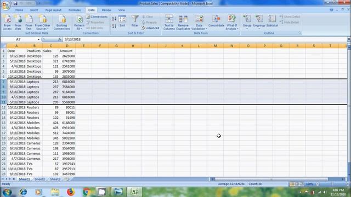Switch to the Review tab
The image size is (351, 197).
(x=106, y=10)
